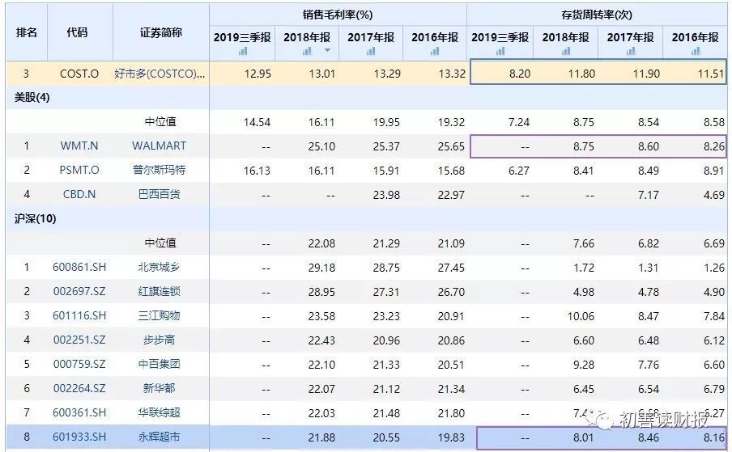Click chart icon under gross margin 2017年报

tap(371, 51)
